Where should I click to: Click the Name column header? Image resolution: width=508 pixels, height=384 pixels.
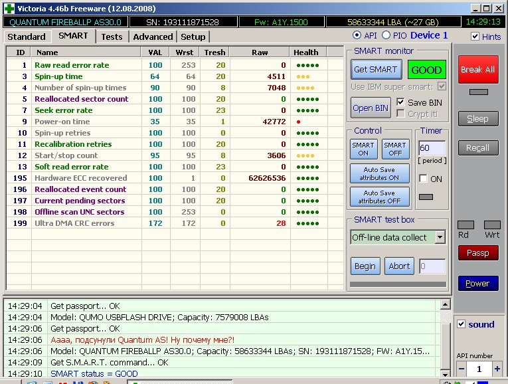(x=86, y=52)
